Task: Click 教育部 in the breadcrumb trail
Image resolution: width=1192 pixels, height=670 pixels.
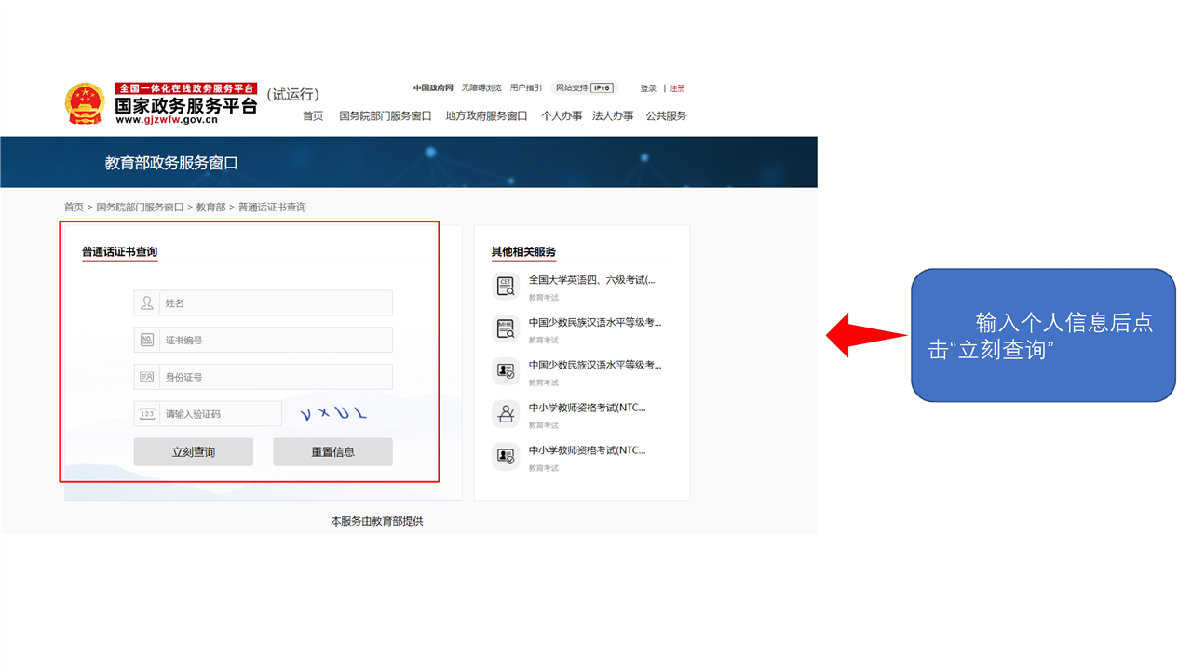Action: 210,208
